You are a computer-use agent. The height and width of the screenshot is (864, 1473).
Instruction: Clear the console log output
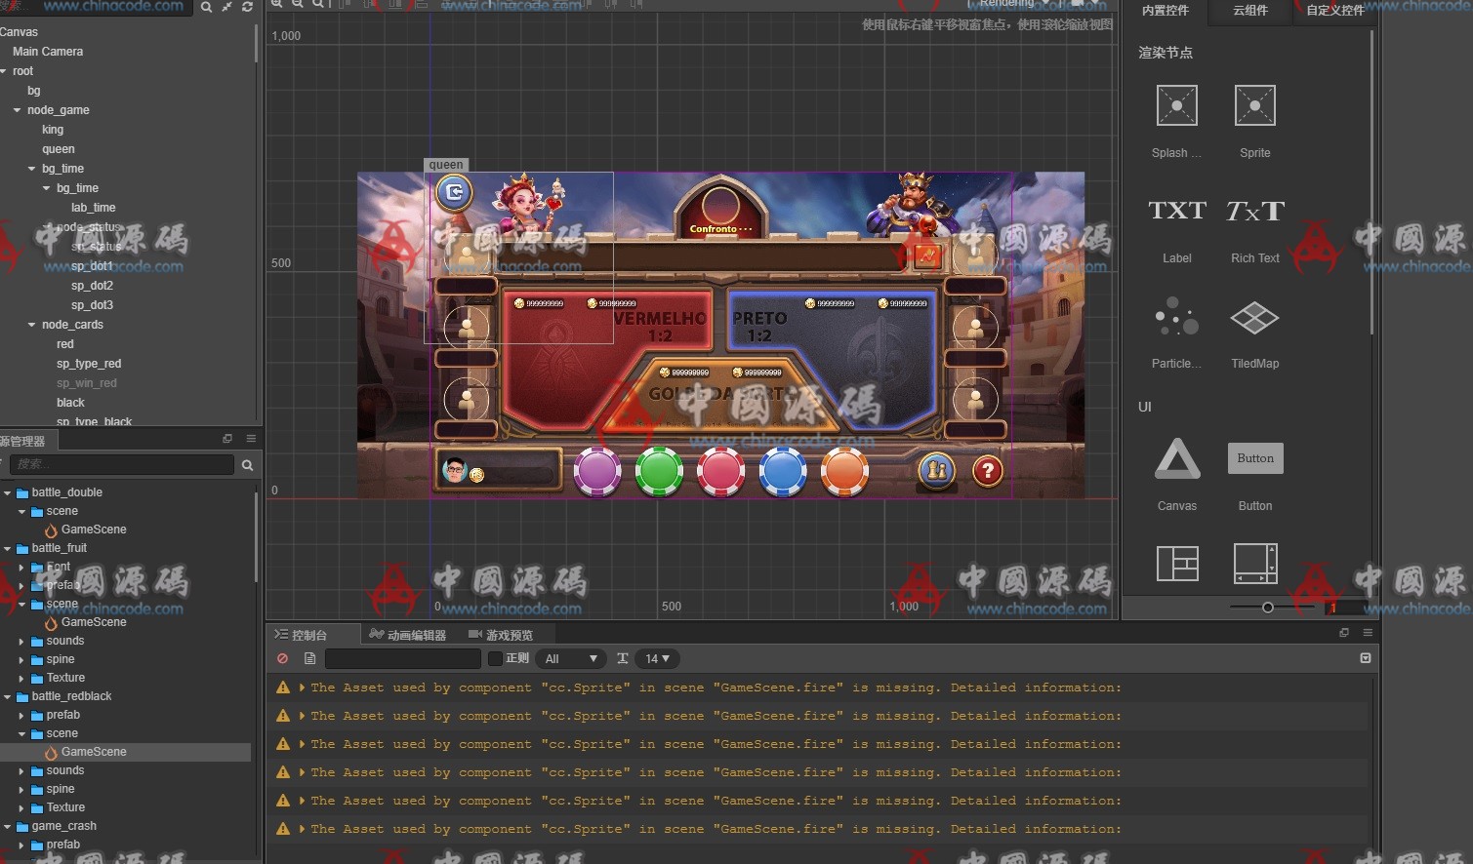pyautogui.click(x=283, y=658)
